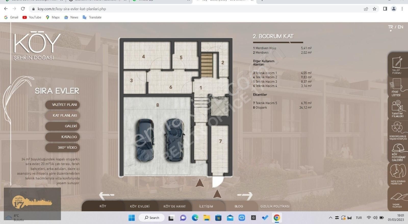The image size is (408, 224).
Task: Switch site language to TR
Action: click(390, 27)
